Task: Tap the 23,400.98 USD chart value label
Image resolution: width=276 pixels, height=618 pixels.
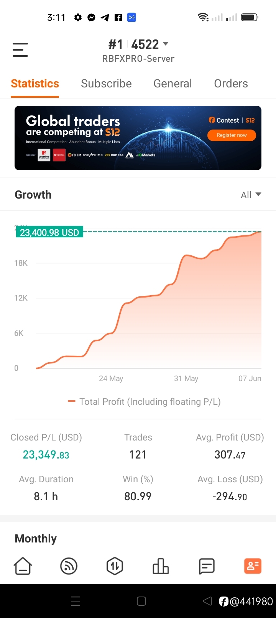Action: (49, 233)
